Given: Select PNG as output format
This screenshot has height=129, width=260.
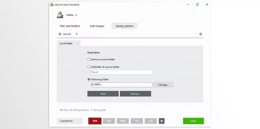Looking at the screenshot, I should [x=123, y=121].
